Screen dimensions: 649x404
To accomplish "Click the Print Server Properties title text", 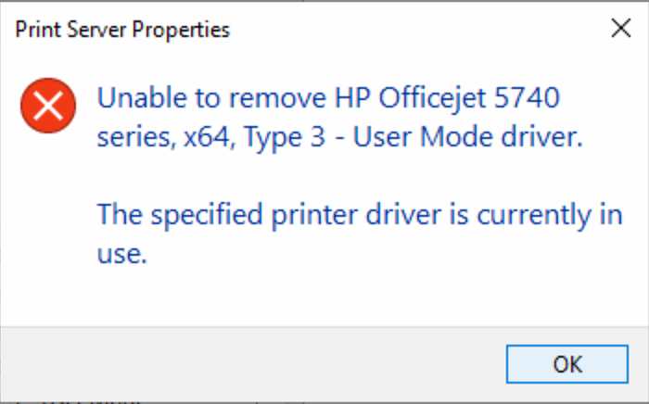I will coord(122,31).
